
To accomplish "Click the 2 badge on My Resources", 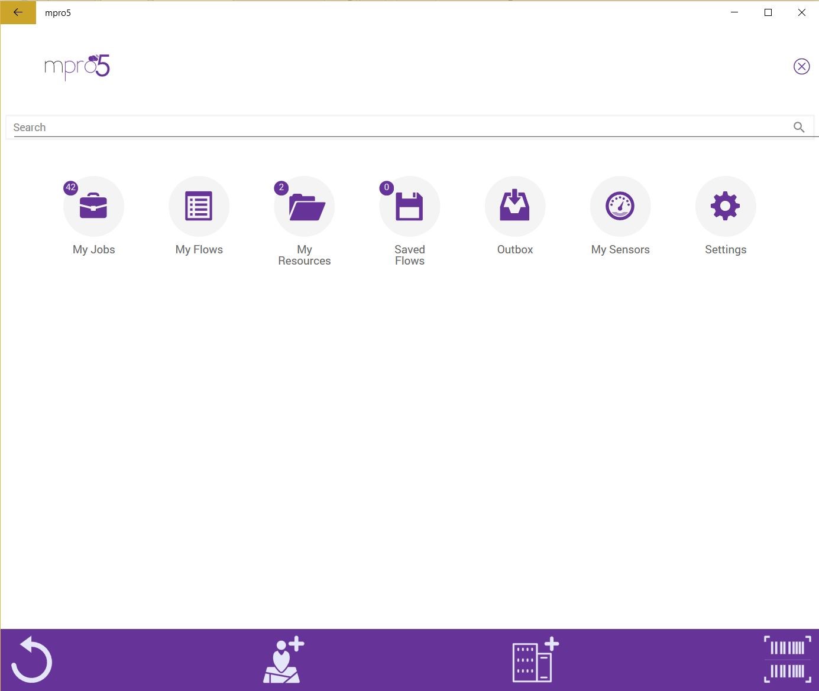I will pyautogui.click(x=281, y=188).
